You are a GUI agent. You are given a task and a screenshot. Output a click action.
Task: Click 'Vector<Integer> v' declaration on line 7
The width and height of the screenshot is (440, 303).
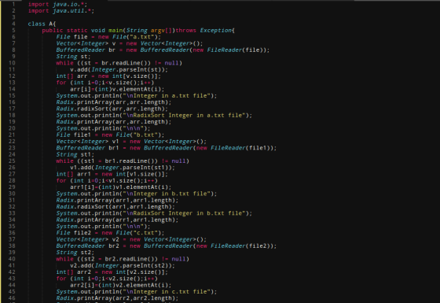(86, 43)
